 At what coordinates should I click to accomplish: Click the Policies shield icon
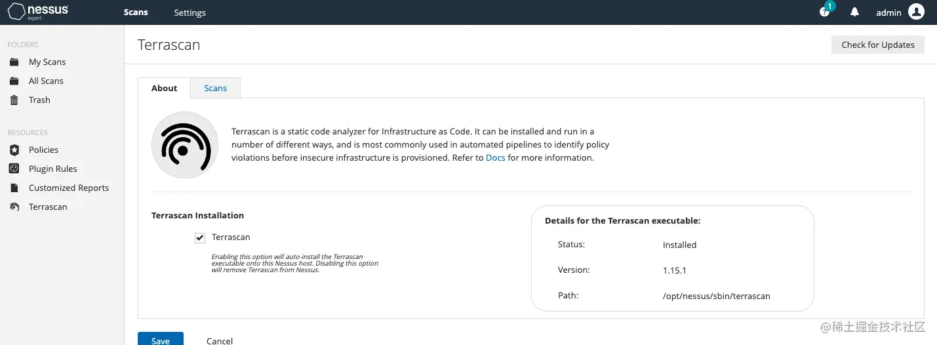click(x=14, y=150)
